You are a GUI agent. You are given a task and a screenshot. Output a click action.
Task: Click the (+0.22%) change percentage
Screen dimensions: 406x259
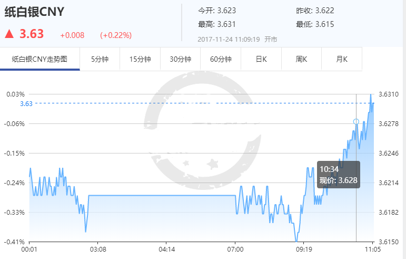[115, 35]
